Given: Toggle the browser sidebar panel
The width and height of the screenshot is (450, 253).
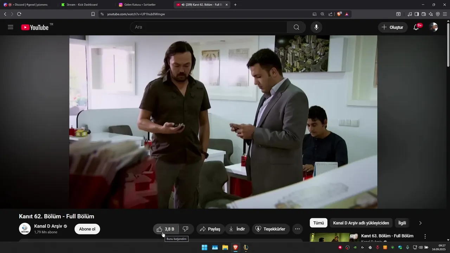Looking at the screenshot, I should (417, 14).
